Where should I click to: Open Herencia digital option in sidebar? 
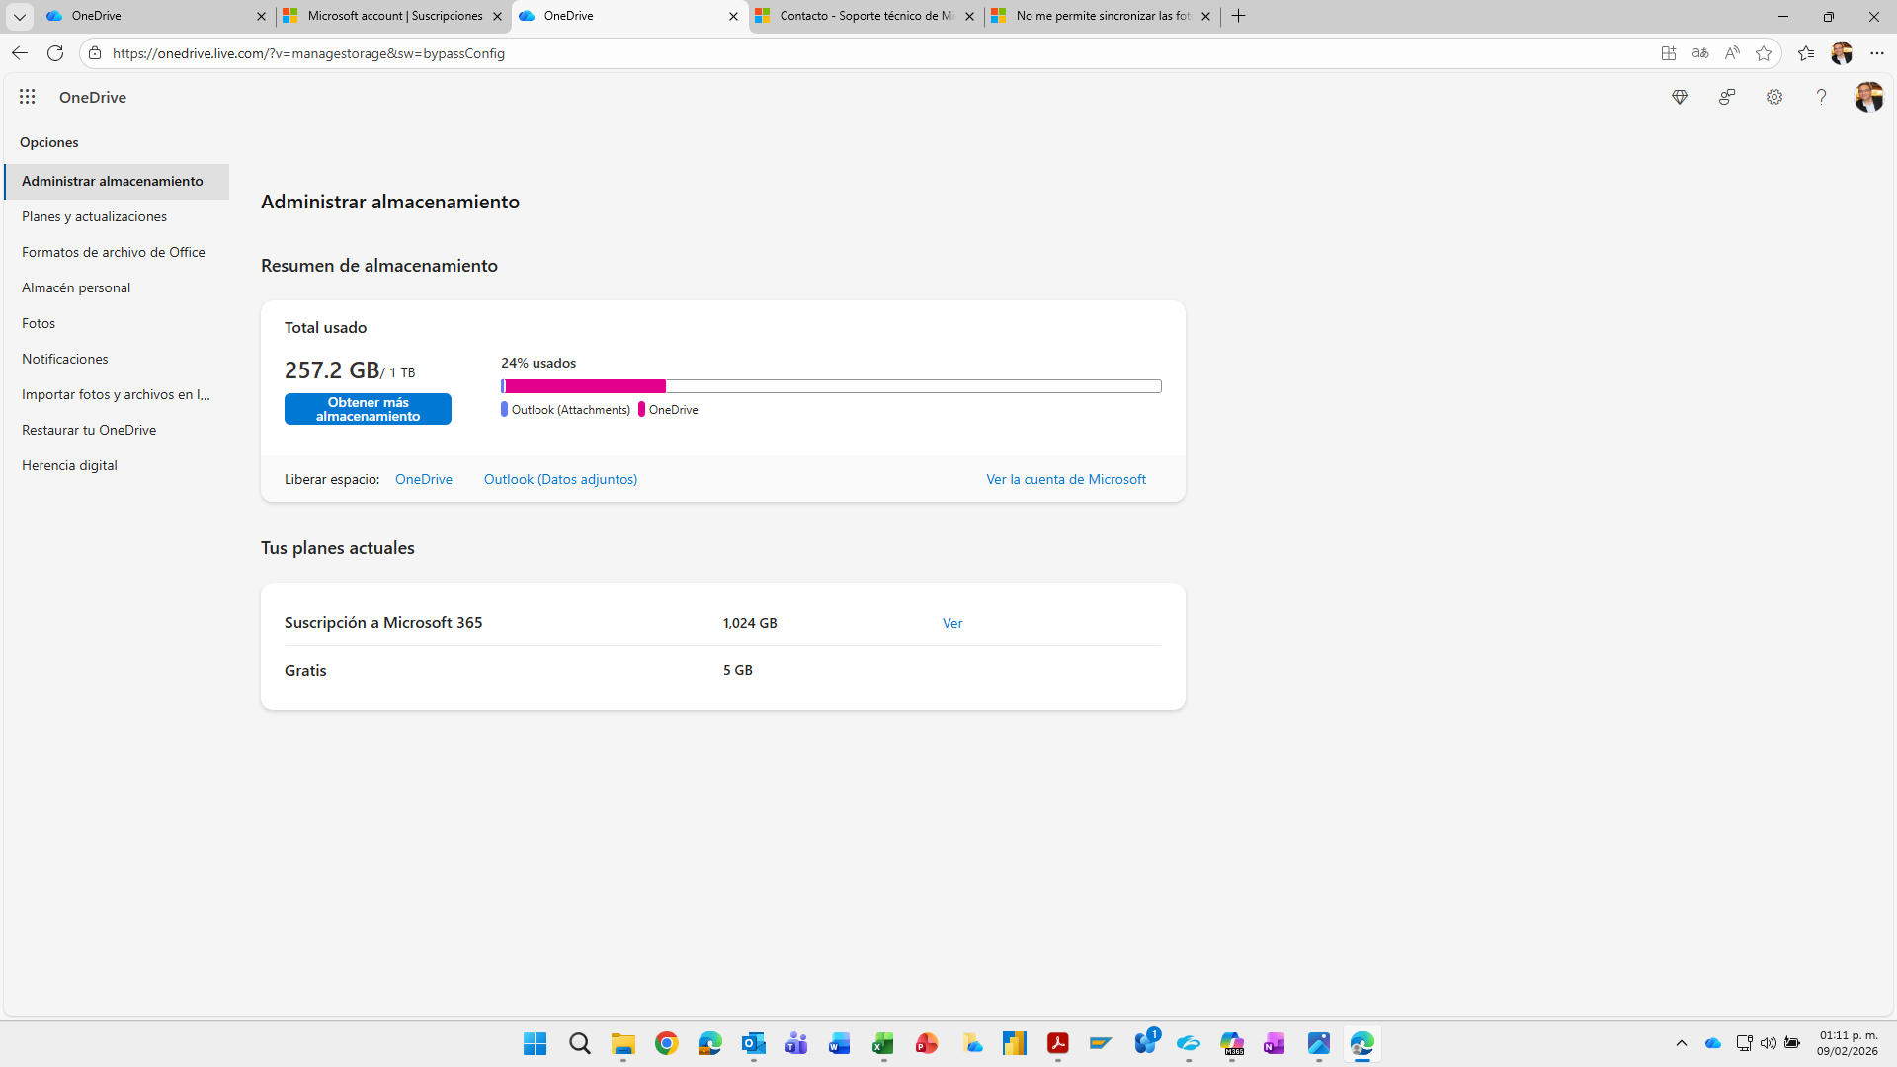(69, 465)
